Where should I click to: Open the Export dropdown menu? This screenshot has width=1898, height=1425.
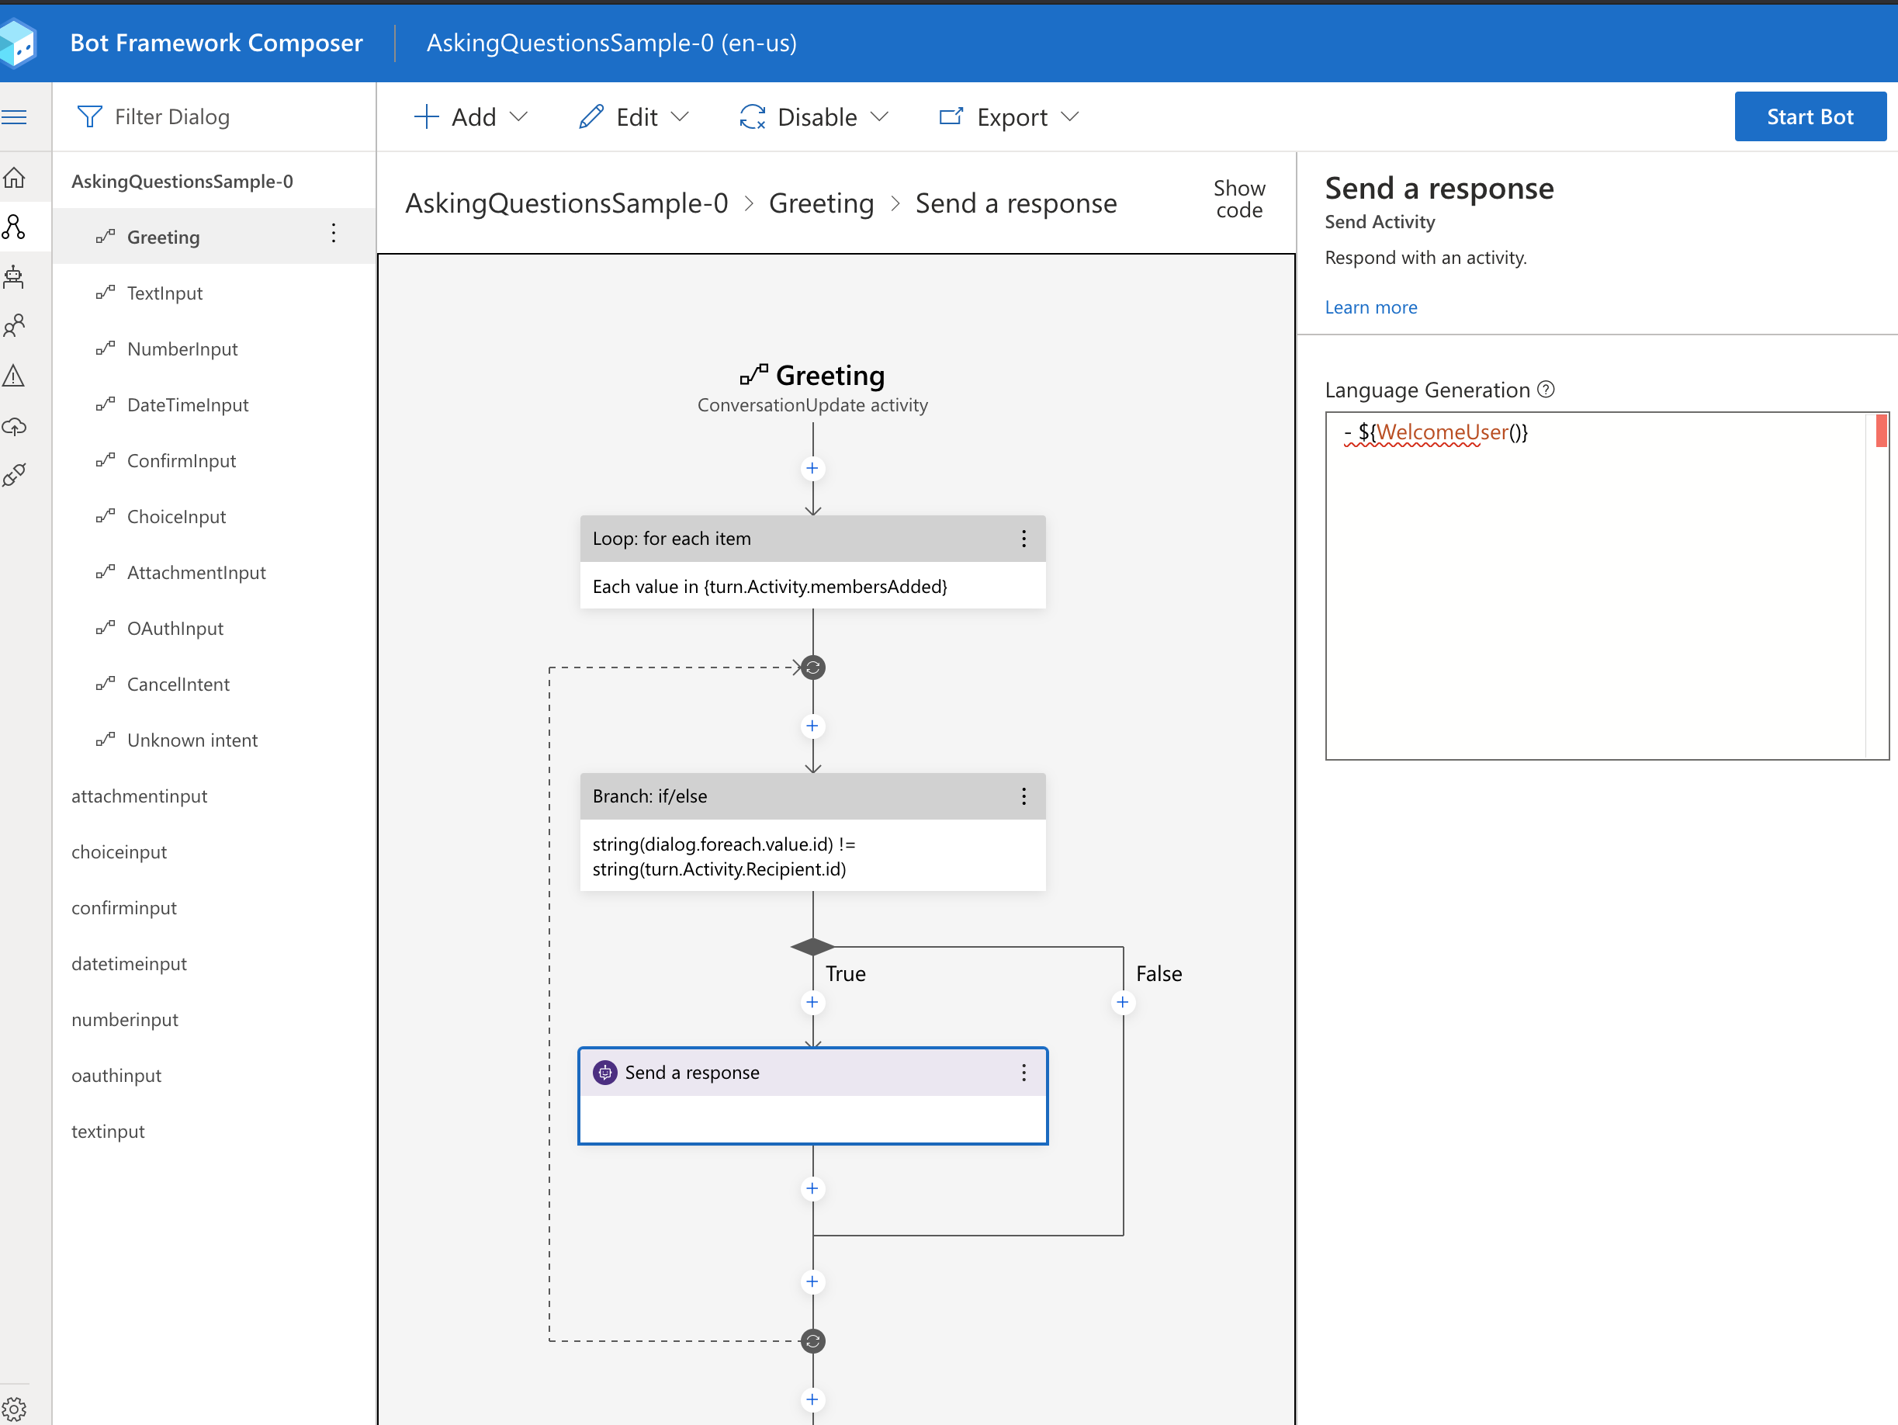pyautogui.click(x=1008, y=116)
